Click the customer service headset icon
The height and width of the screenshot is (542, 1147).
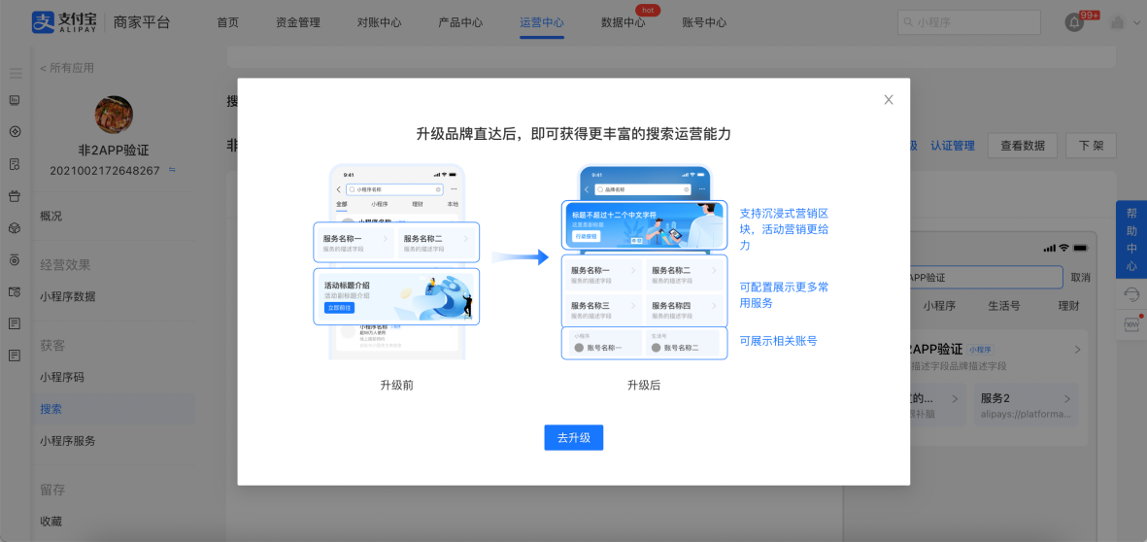[1131, 294]
